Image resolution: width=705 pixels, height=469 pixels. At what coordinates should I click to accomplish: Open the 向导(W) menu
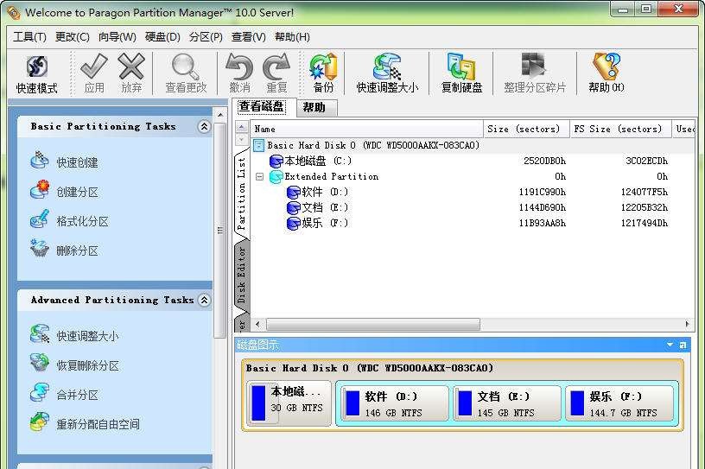(x=117, y=37)
